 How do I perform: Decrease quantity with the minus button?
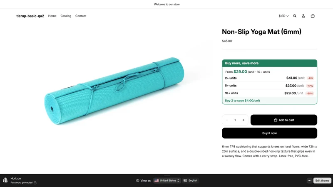click(x=226, y=120)
